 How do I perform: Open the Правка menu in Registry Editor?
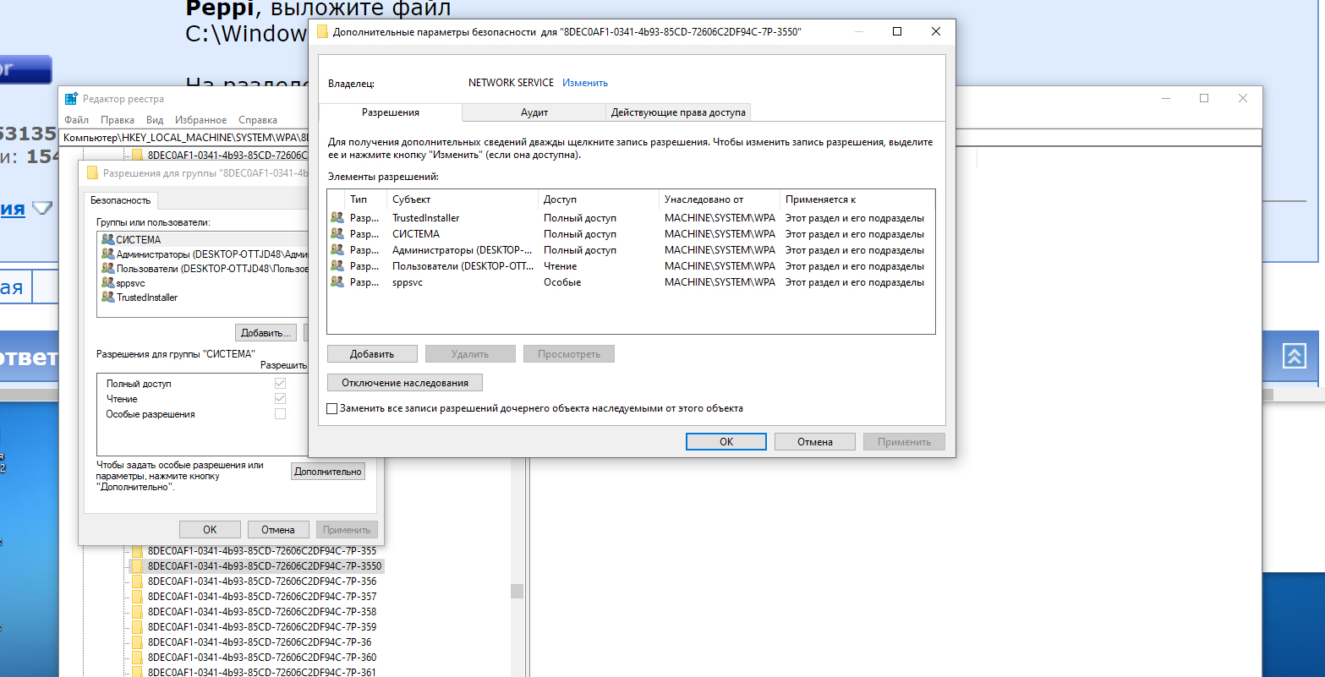coord(118,120)
